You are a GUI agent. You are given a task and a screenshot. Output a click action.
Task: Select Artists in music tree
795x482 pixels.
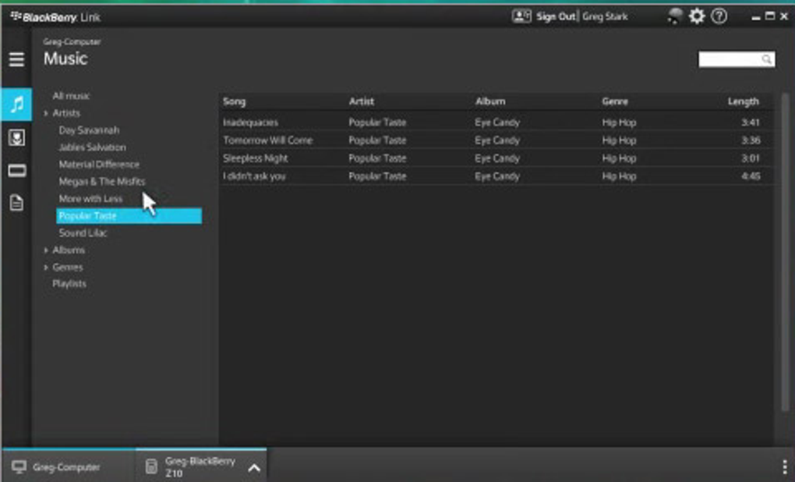point(66,113)
